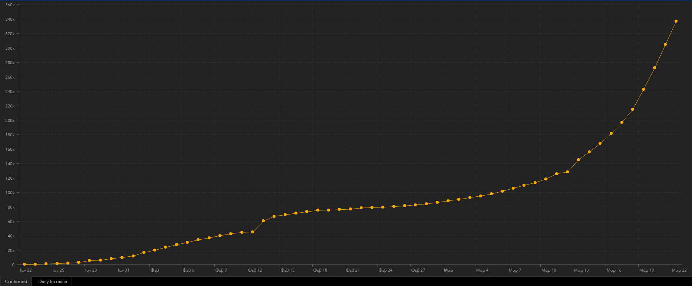
Task: Click the data point above Μάρ 13
Action: [x=579, y=160]
